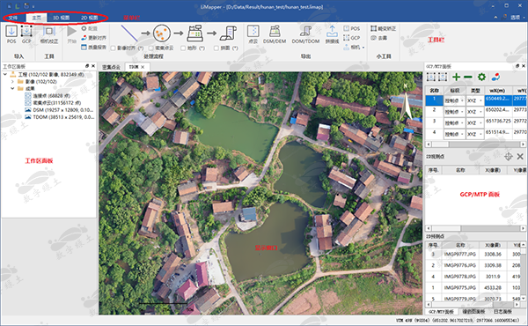The height and width of the screenshot is (326, 528).
Task: Open the DSM/DEM export tool
Action: click(x=275, y=34)
